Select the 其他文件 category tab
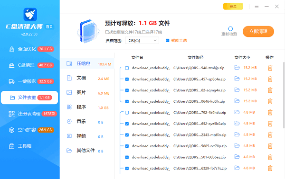This screenshot has width=285, height=179. pyautogui.click(x=87, y=151)
